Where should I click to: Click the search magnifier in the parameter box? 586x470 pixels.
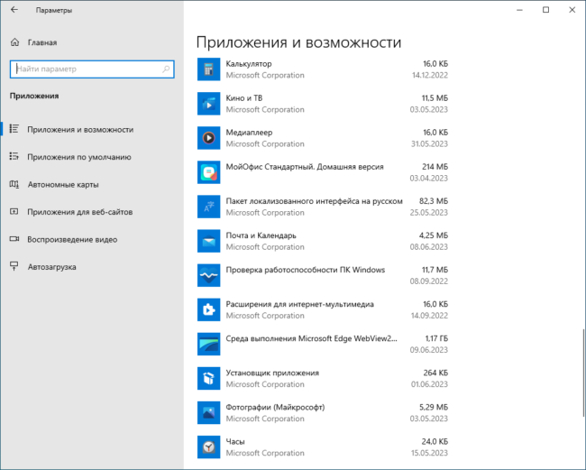click(166, 69)
